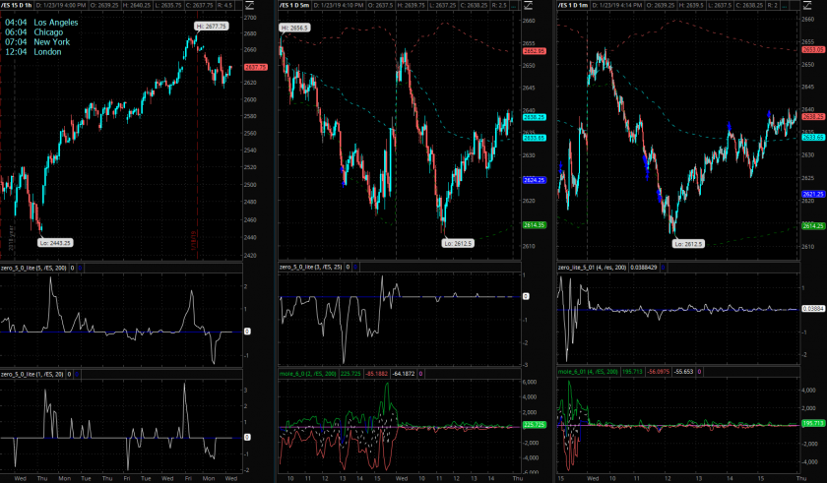Select the zero_5_0_lite (5, /ES, 200) study label
827x483 pixels.
pos(34,268)
